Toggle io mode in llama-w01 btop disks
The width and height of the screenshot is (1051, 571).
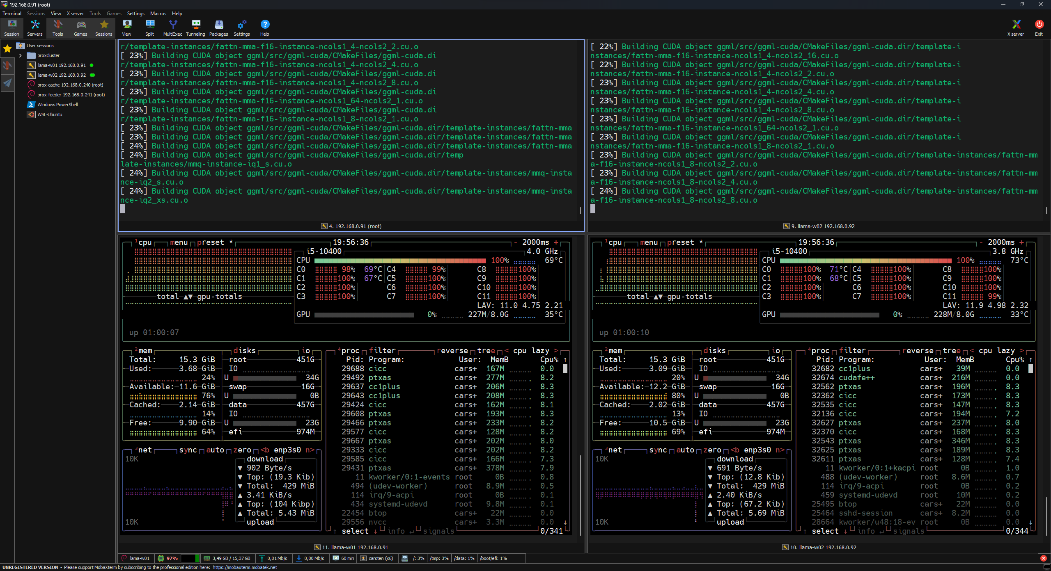[x=306, y=351]
